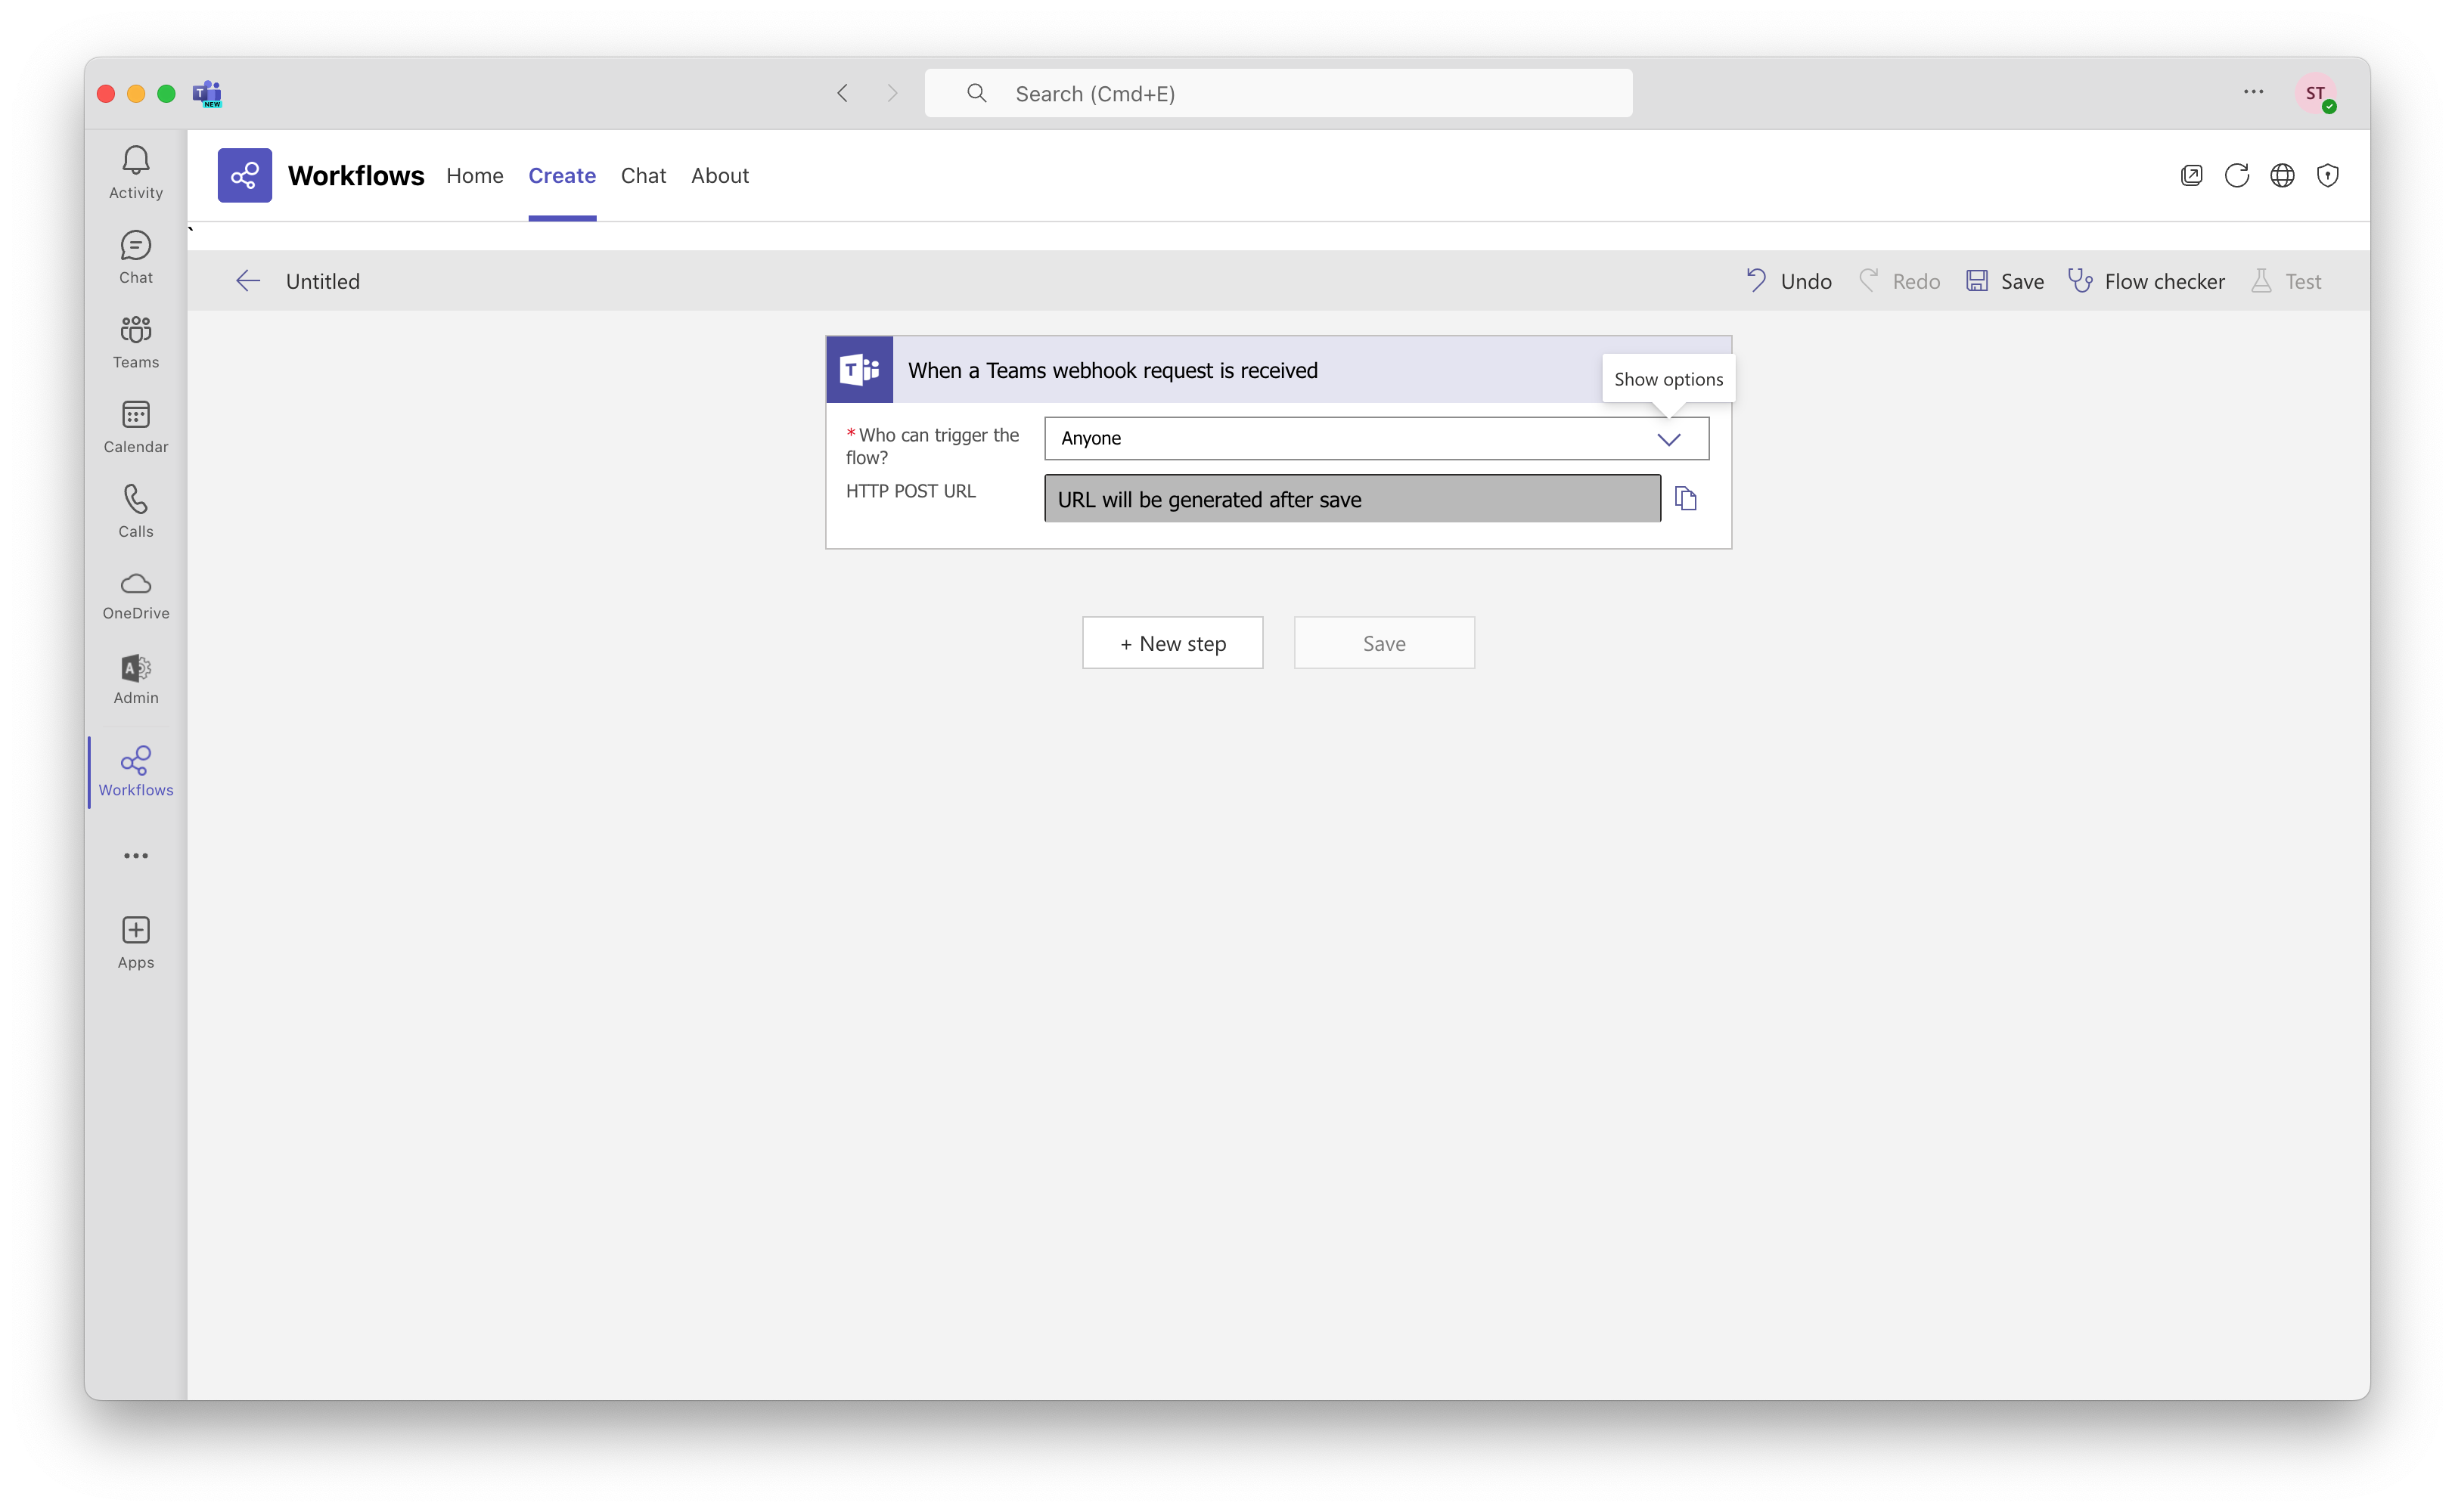
Task: Open the Activity pane
Action: click(135, 170)
